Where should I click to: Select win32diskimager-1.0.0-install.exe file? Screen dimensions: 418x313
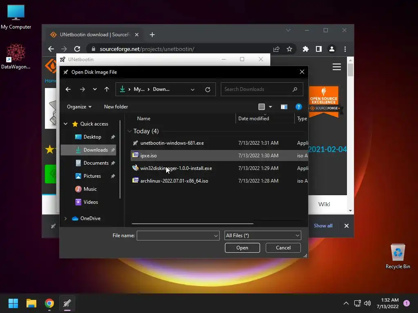pyautogui.click(x=176, y=168)
